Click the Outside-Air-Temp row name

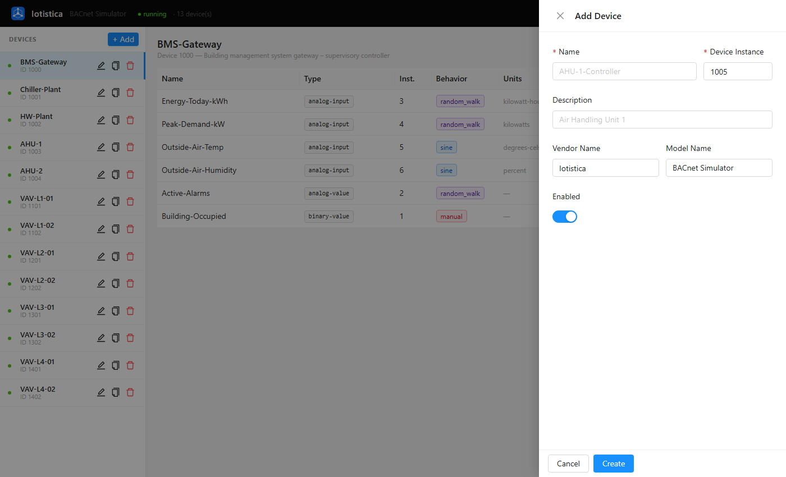[x=193, y=147]
